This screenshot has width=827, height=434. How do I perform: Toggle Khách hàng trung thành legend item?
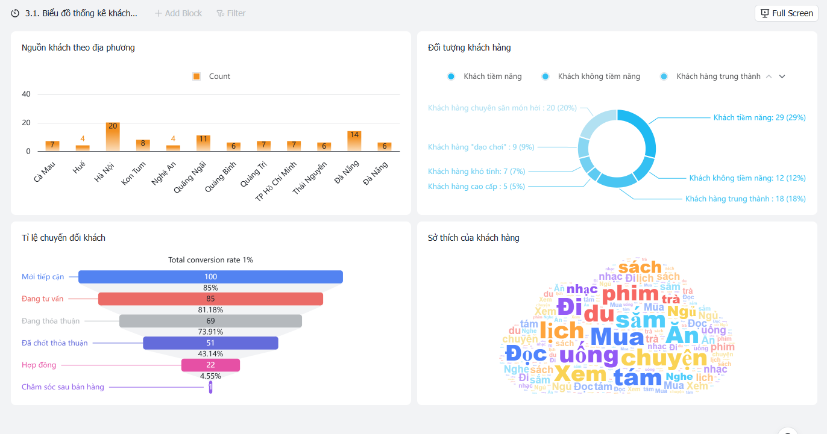[x=710, y=76]
